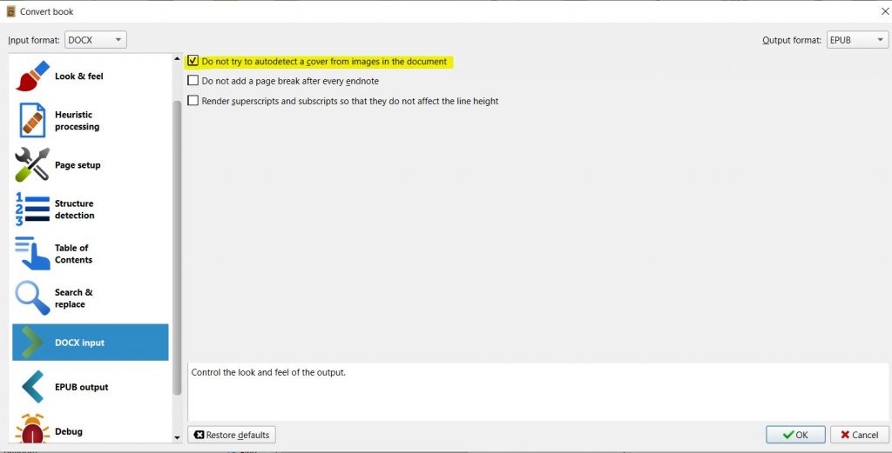Click sidebar scroll down arrow

tap(178, 437)
